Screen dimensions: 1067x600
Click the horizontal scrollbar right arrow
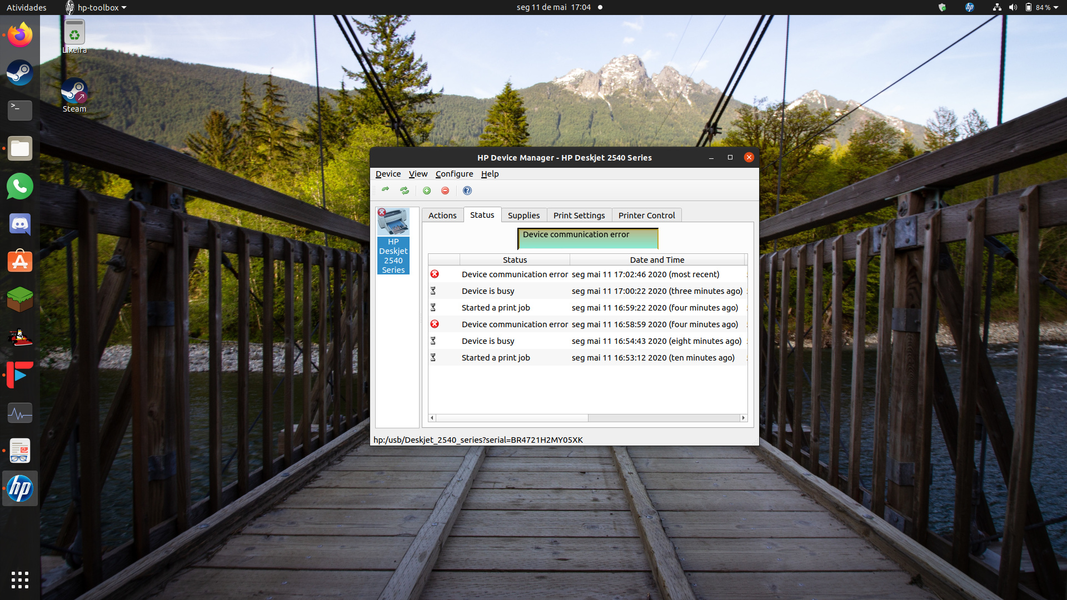743,418
